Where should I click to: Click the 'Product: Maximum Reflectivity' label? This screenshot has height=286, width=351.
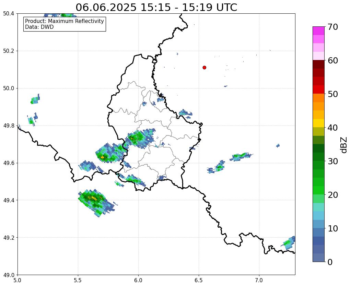[65, 21]
